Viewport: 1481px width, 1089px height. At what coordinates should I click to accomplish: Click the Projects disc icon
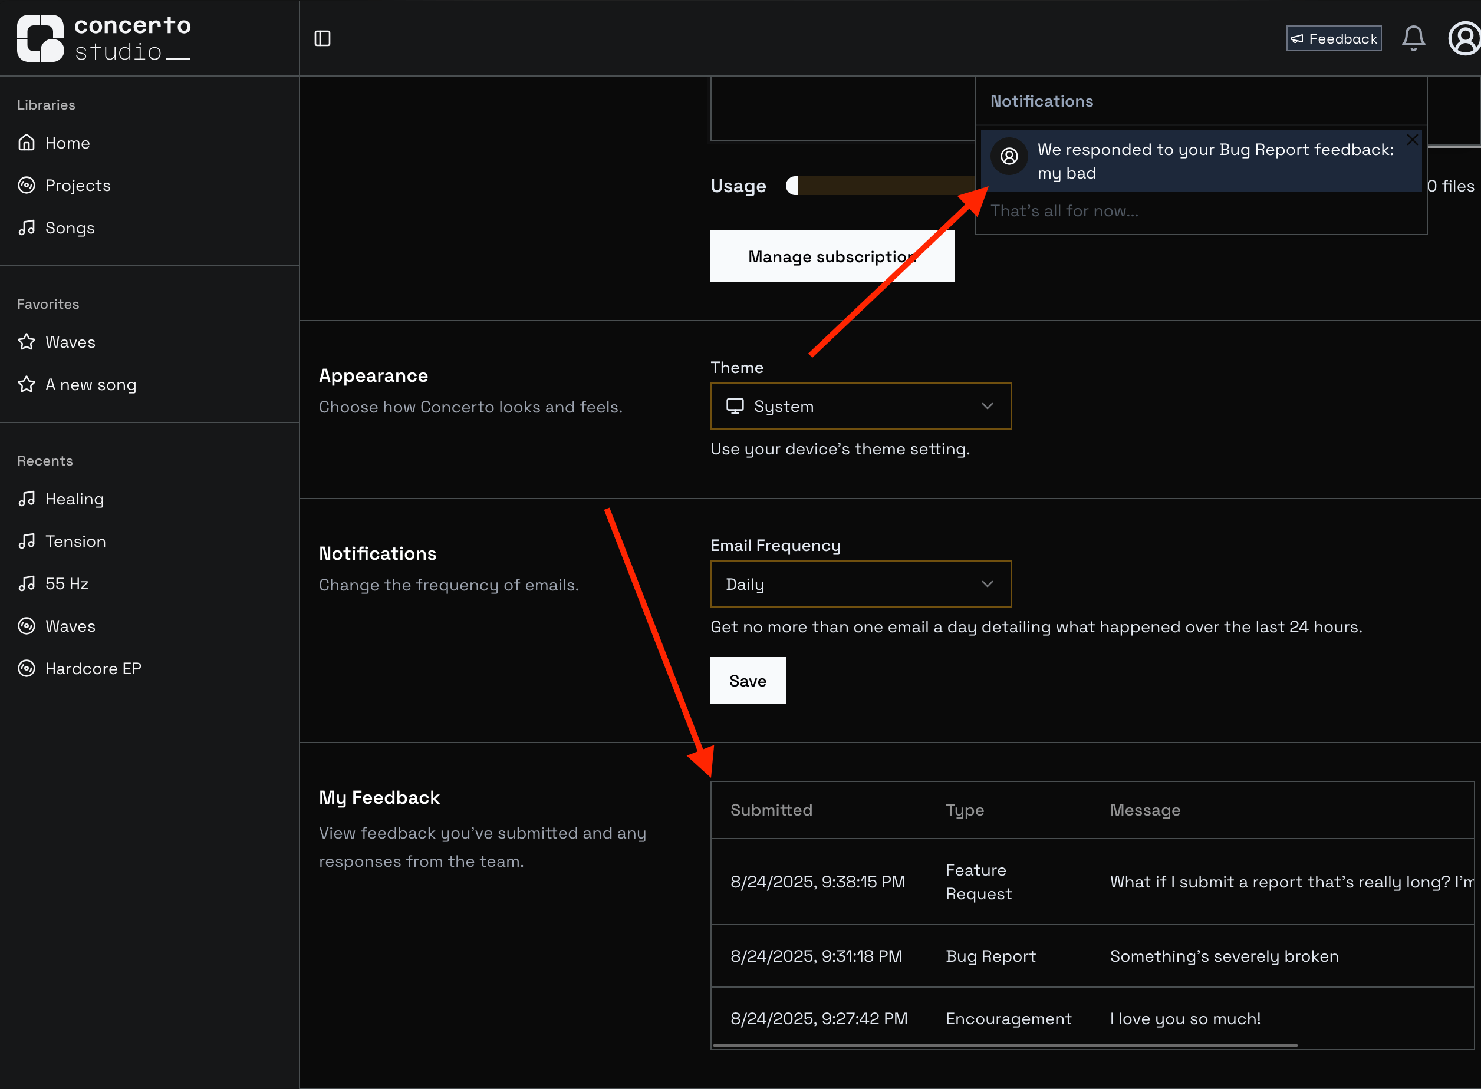click(x=27, y=185)
